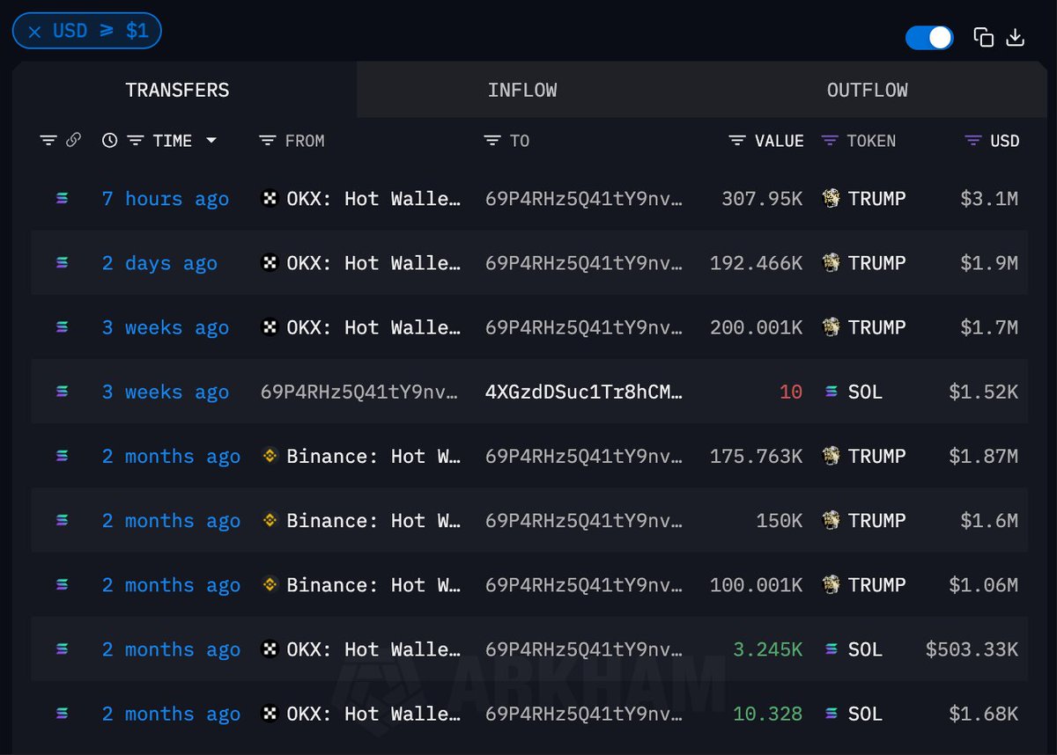Image resolution: width=1057 pixels, height=755 pixels.
Task: Click TRUMP token icon in $3.1M row
Action: (x=831, y=199)
